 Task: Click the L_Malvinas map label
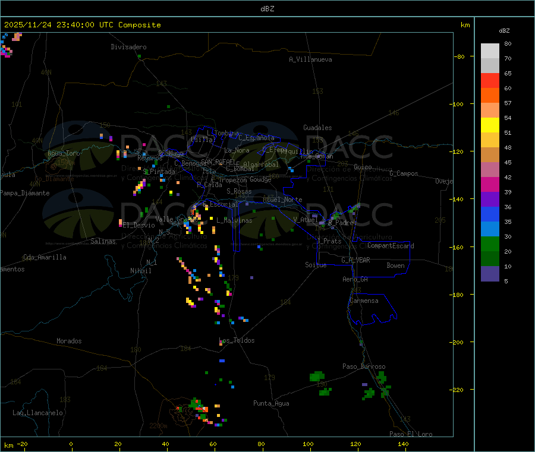click(x=234, y=220)
